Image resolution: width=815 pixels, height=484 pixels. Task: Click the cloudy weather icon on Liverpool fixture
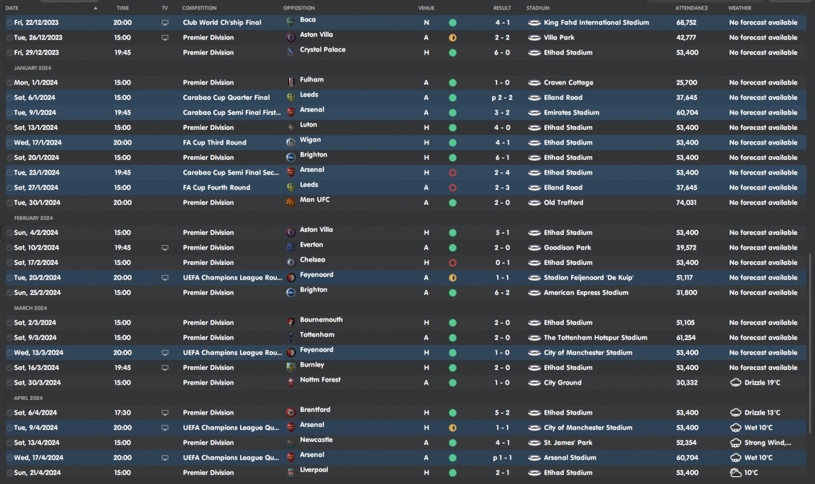(735, 473)
